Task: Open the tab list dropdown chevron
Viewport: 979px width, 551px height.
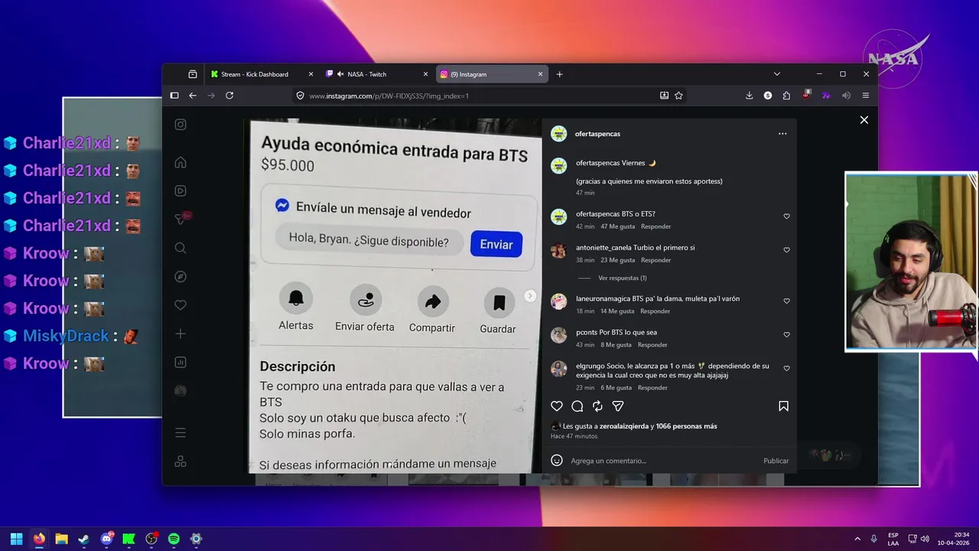Action: pyautogui.click(x=777, y=74)
